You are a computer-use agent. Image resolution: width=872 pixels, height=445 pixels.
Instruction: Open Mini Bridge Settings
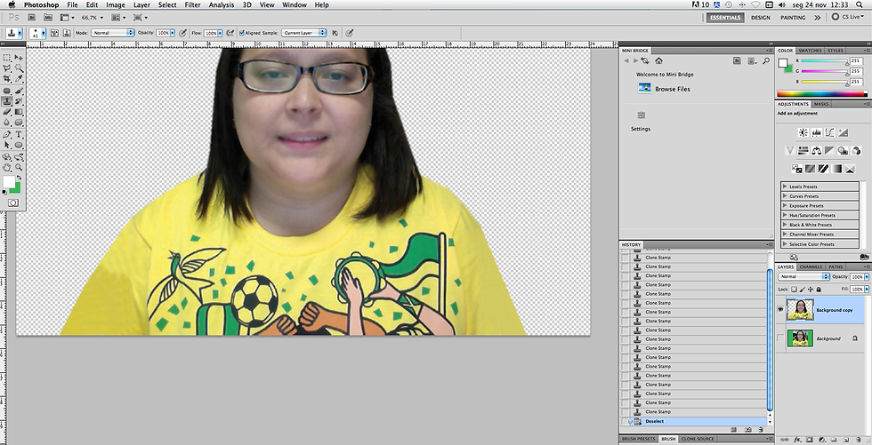click(x=640, y=129)
